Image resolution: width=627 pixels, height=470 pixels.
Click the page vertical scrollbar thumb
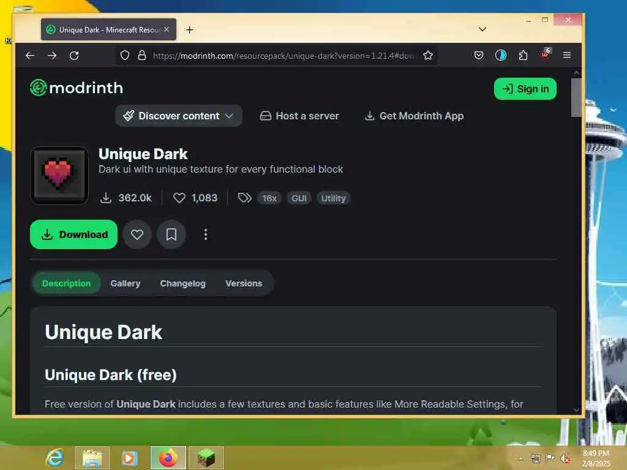(576, 97)
